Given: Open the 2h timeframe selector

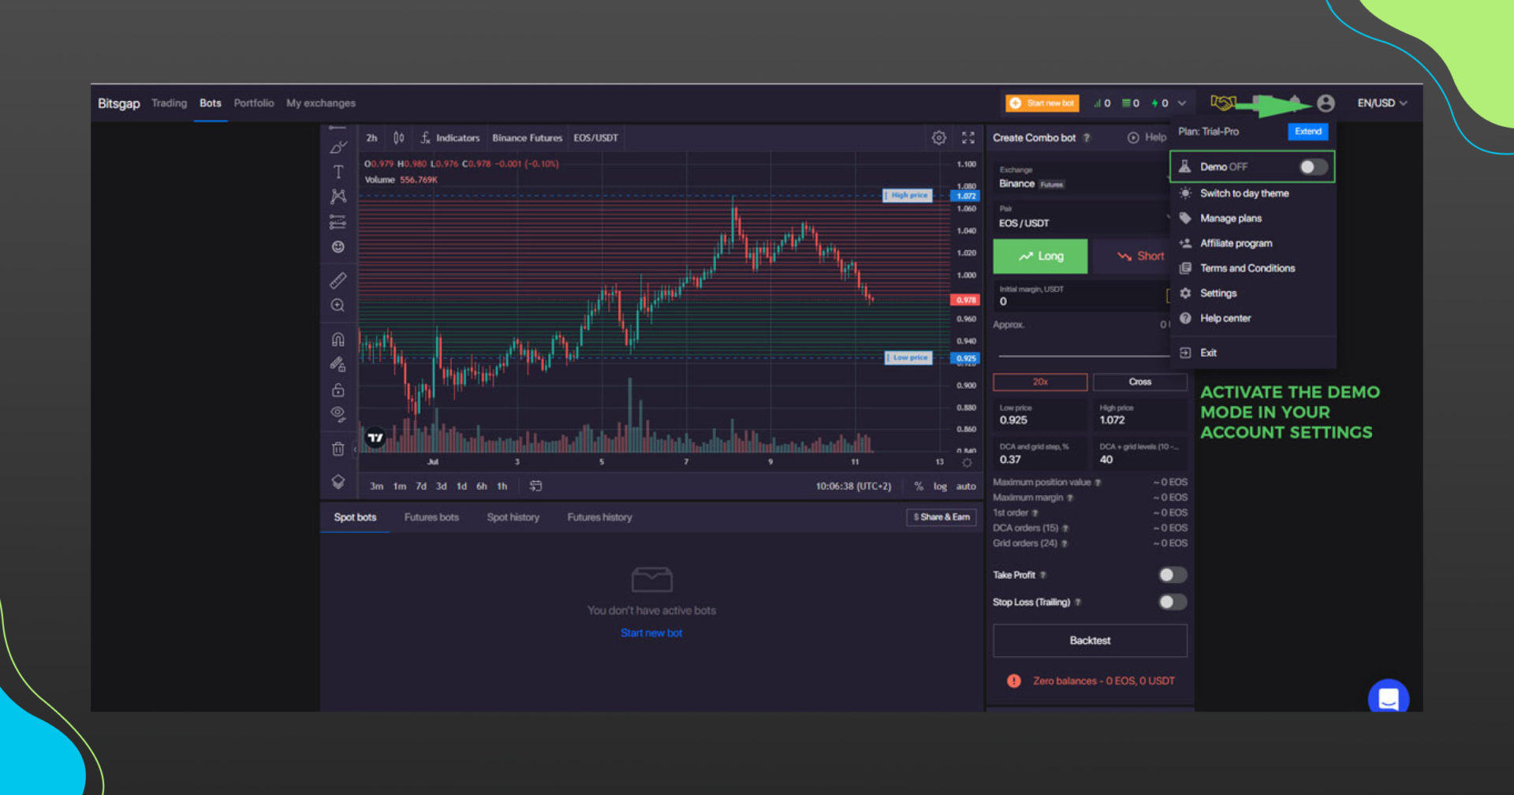Looking at the screenshot, I should pos(371,137).
